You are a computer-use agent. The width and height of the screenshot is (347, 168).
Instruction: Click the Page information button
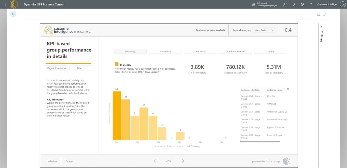click(x=57, y=68)
